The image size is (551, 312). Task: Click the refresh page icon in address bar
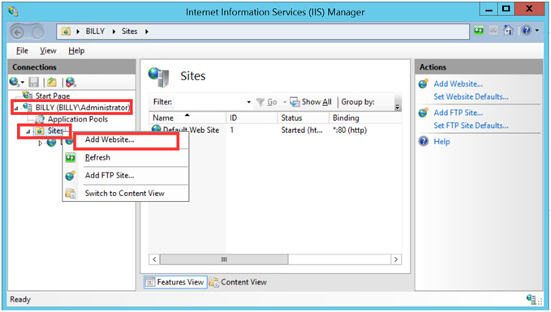tap(479, 30)
